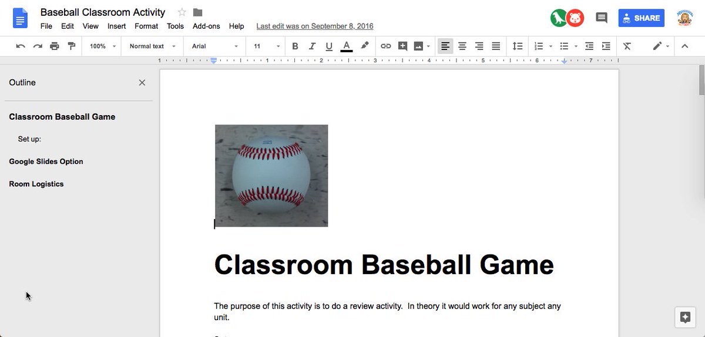Jump to Google Slides Option heading
This screenshot has height=337, width=705.
46,161
